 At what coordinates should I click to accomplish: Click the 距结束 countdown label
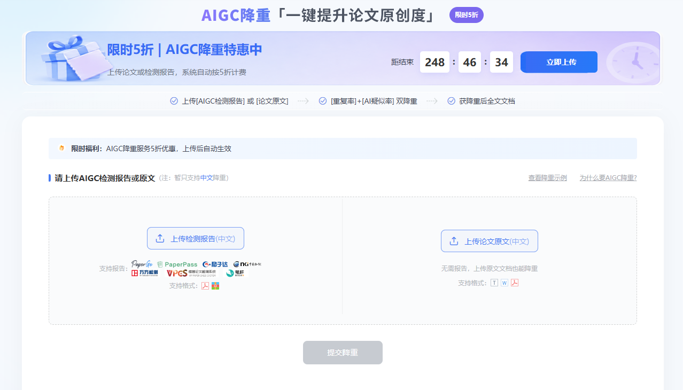click(x=402, y=63)
